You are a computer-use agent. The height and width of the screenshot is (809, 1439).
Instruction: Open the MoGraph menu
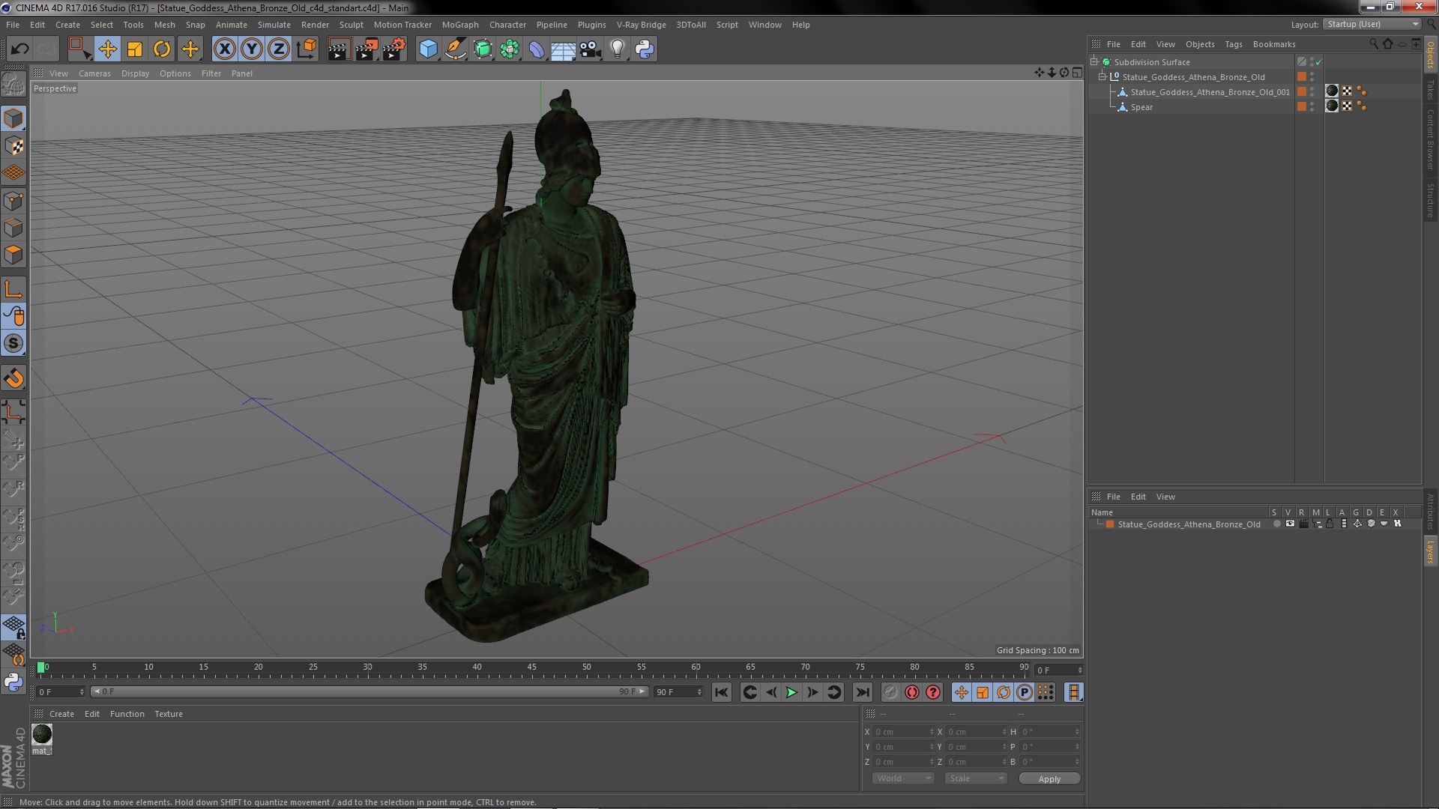pos(459,25)
